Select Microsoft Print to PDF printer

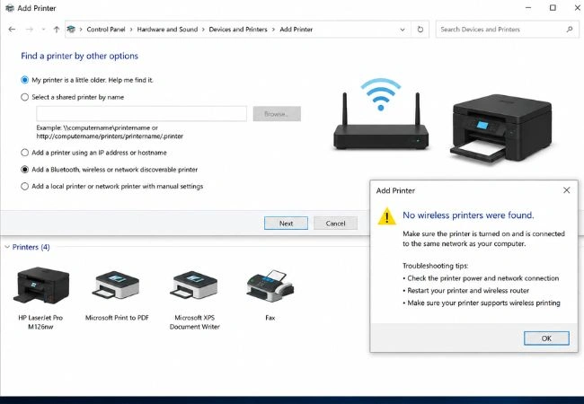pyautogui.click(x=117, y=296)
